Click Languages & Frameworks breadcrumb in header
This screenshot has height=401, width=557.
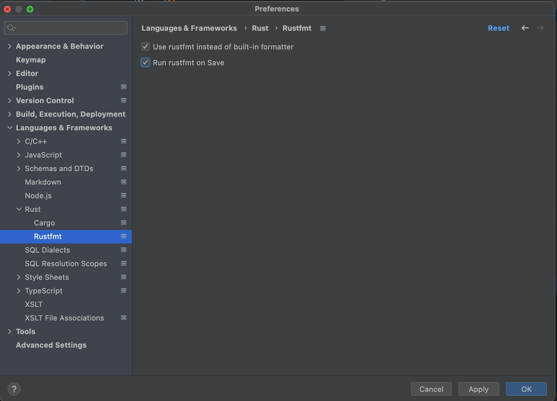pyautogui.click(x=189, y=28)
